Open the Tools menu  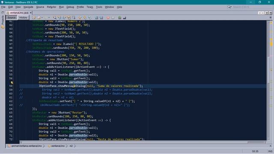tap(99, 7)
